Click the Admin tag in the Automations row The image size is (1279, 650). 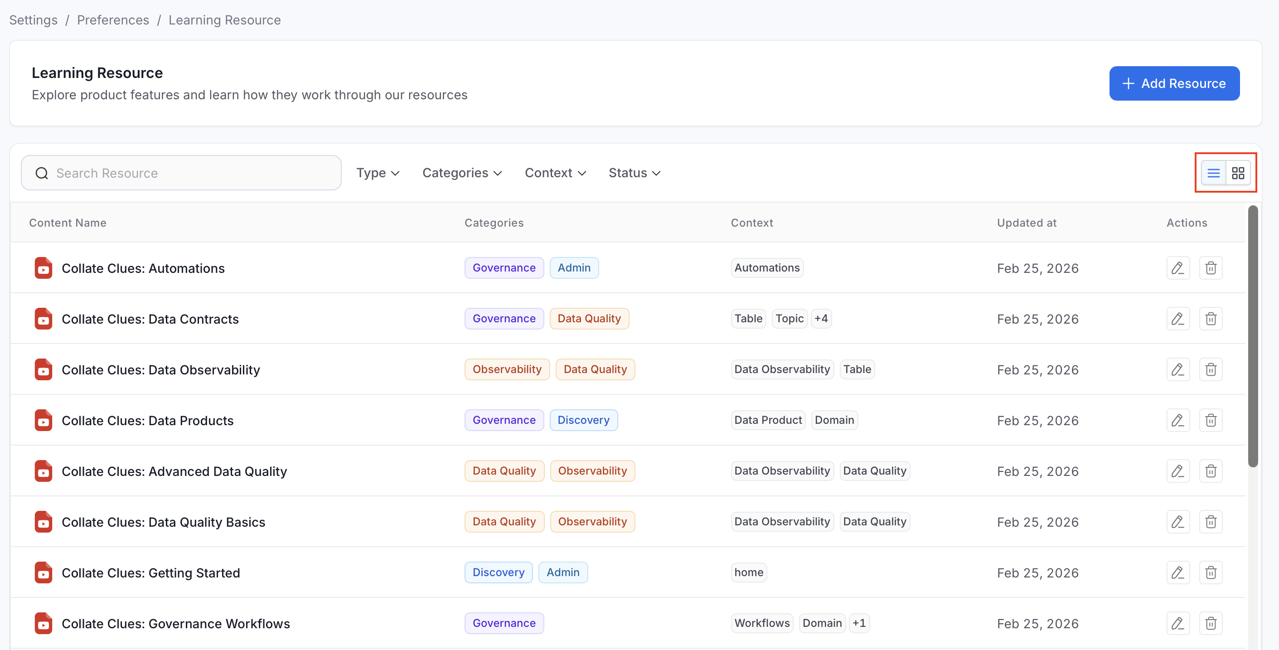574,267
